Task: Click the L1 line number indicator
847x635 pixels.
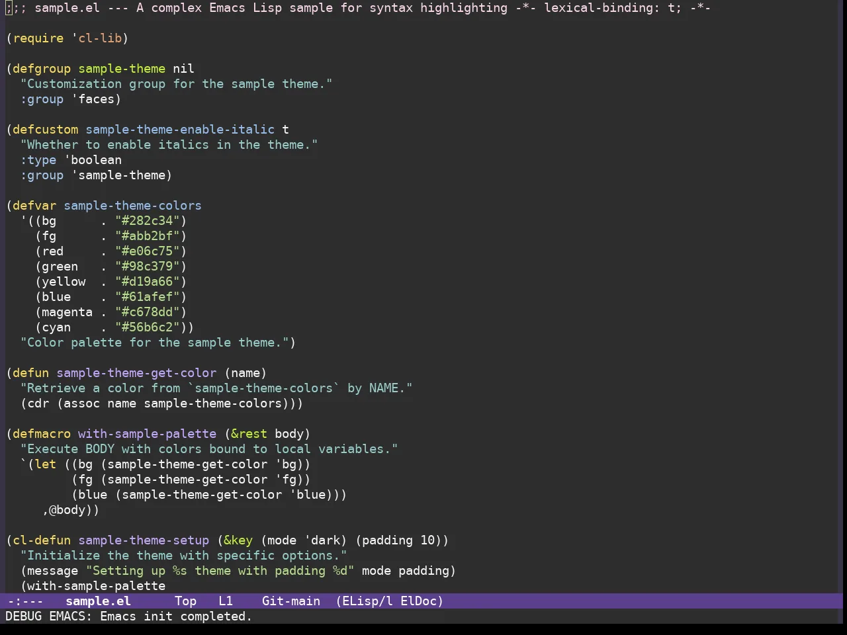Action: pyautogui.click(x=226, y=601)
